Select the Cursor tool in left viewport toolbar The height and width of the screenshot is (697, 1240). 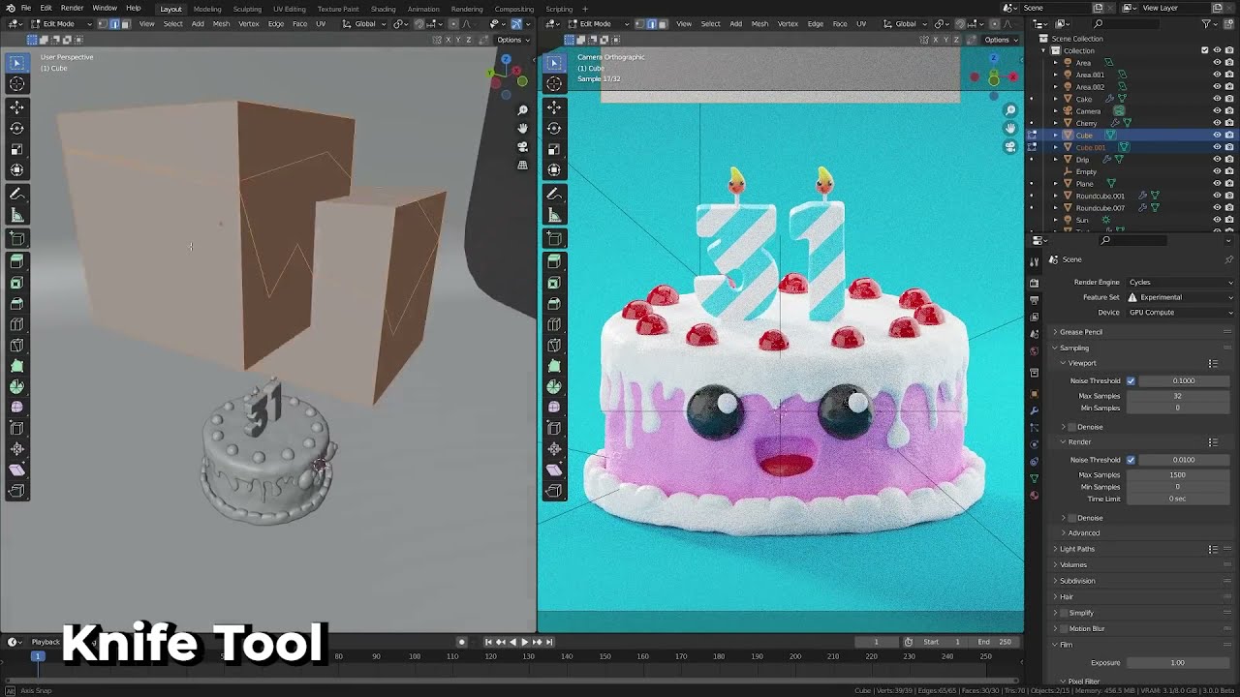[16, 84]
